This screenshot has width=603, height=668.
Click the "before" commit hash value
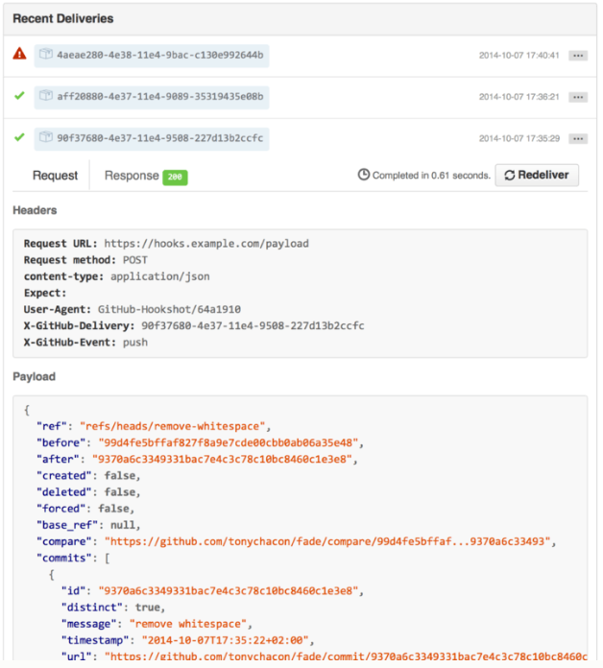(228, 443)
